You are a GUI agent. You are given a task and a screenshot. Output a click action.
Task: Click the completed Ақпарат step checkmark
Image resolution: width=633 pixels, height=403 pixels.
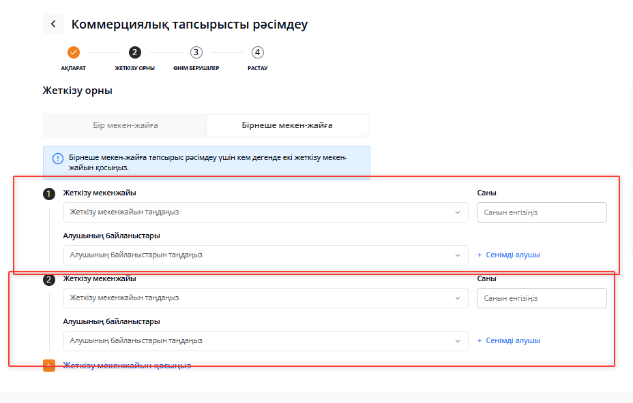coord(74,52)
